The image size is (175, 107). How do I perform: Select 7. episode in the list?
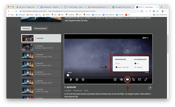click(41, 90)
